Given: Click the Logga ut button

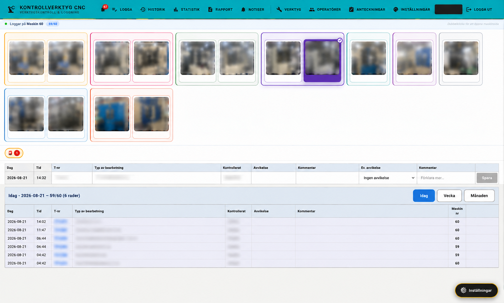Looking at the screenshot, I should pos(479,10).
